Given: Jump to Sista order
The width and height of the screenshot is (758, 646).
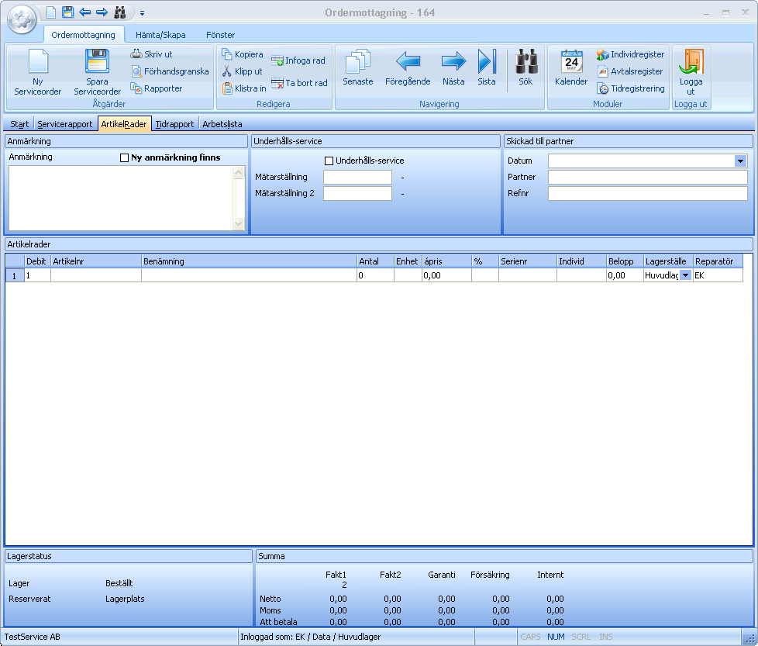Looking at the screenshot, I should (486, 67).
